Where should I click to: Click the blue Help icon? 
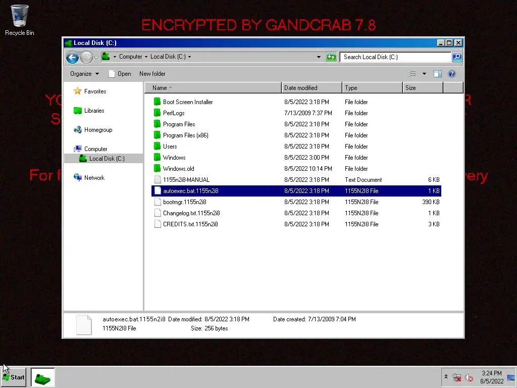tap(452, 74)
